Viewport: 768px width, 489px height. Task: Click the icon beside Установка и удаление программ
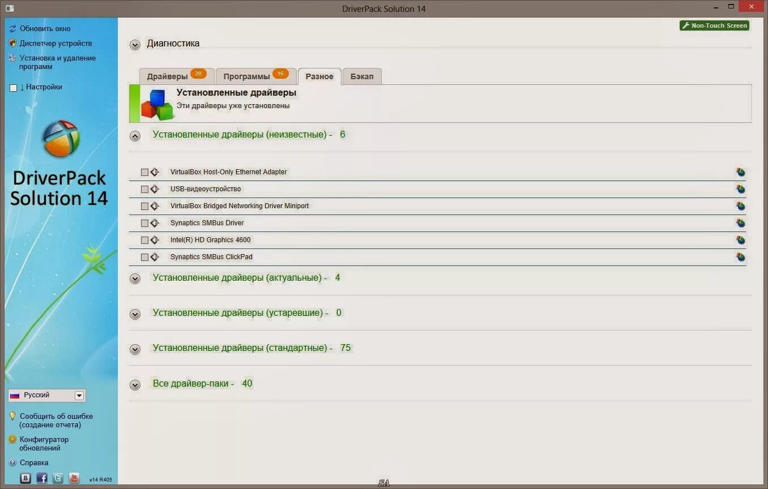click(x=12, y=58)
